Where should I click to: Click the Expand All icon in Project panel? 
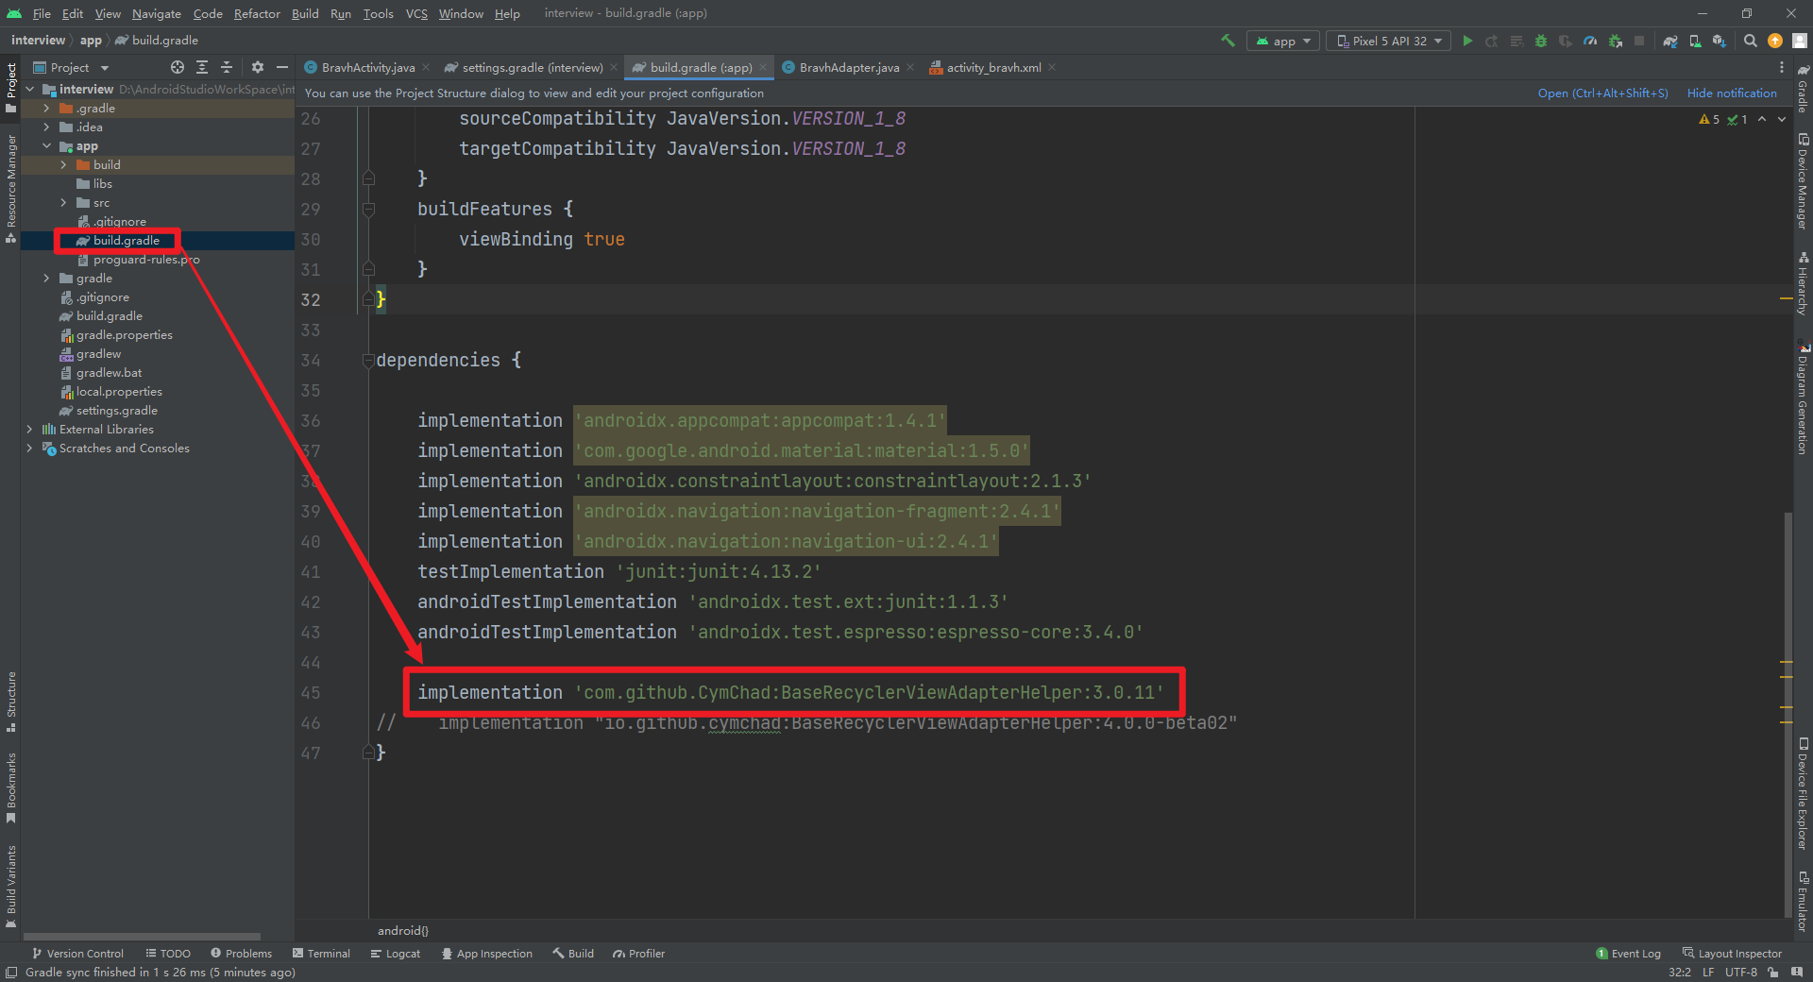(202, 67)
